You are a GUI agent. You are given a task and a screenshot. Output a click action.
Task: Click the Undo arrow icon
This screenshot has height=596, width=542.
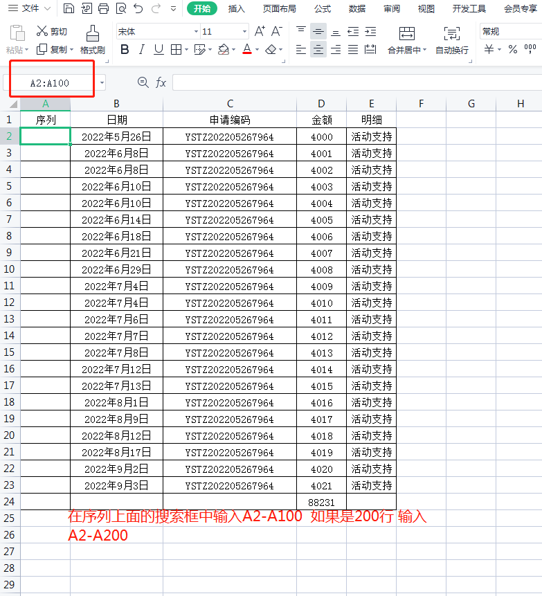[138, 8]
